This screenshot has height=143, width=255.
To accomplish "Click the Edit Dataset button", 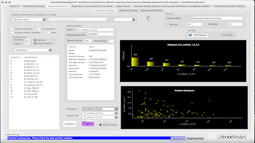I will point(198,35).
